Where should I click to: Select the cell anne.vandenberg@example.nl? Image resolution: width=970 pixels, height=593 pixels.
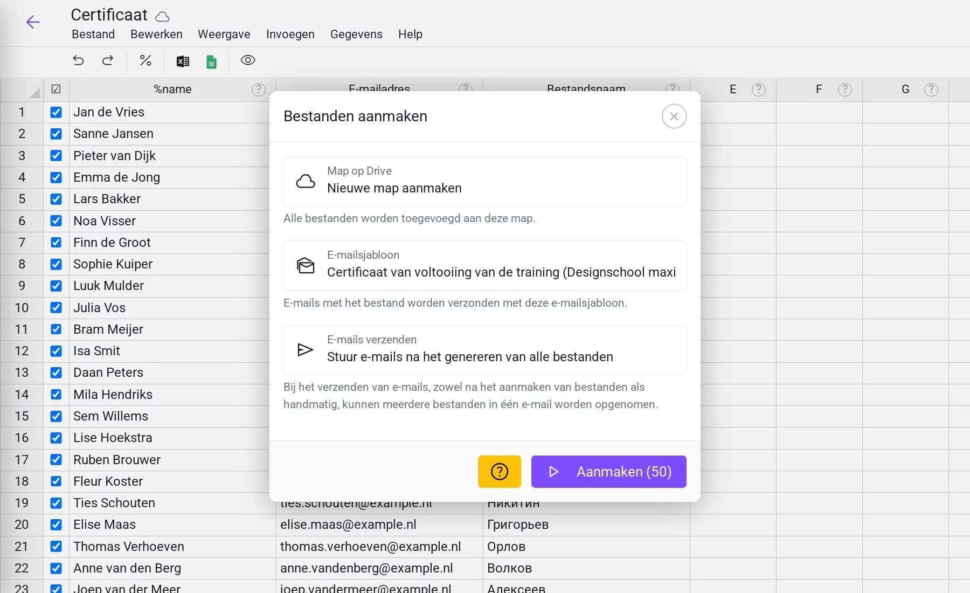[x=379, y=568]
